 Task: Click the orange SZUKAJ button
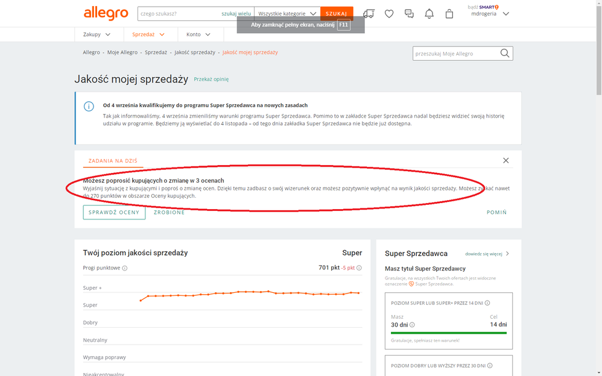click(337, 14)
